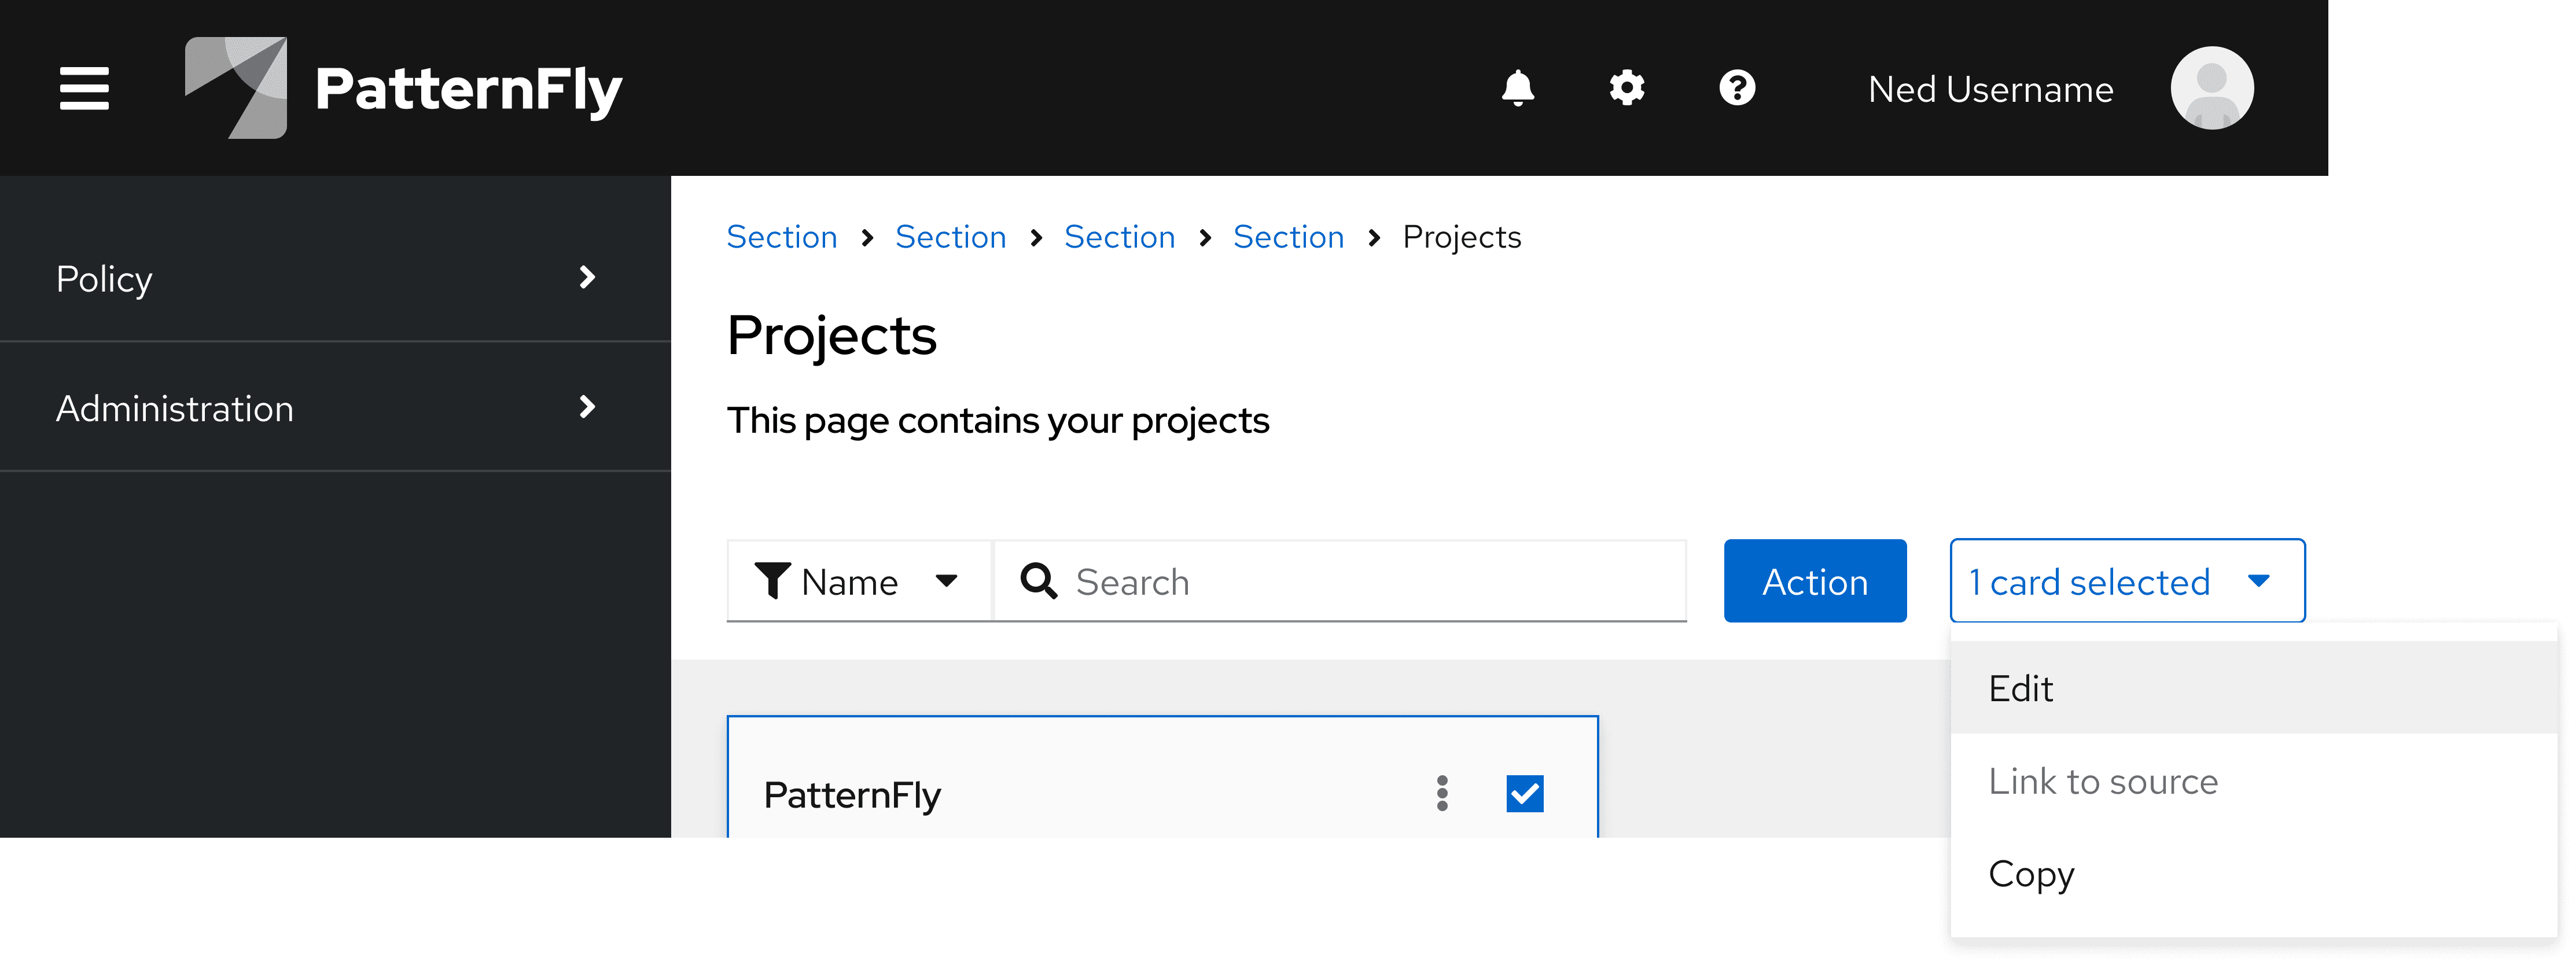Open the Name filter dropdown
This screenshot has height=965, width=2576.
tap(858, 581)
